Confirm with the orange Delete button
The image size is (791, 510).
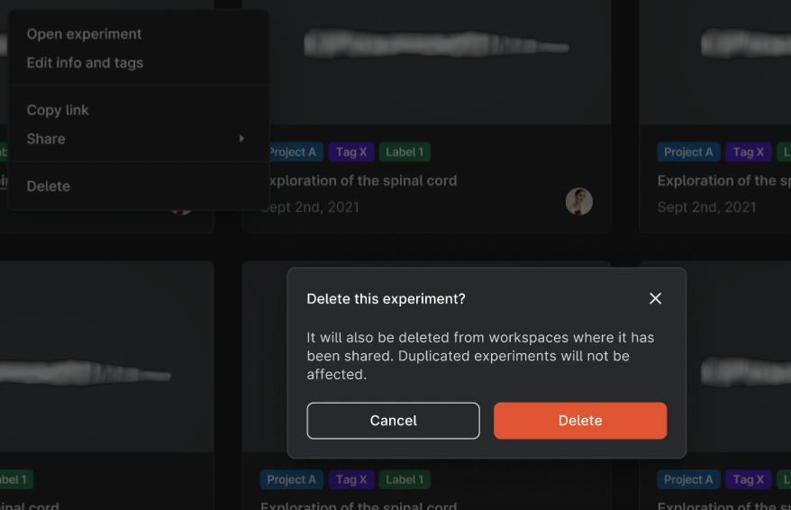point(580,421)
